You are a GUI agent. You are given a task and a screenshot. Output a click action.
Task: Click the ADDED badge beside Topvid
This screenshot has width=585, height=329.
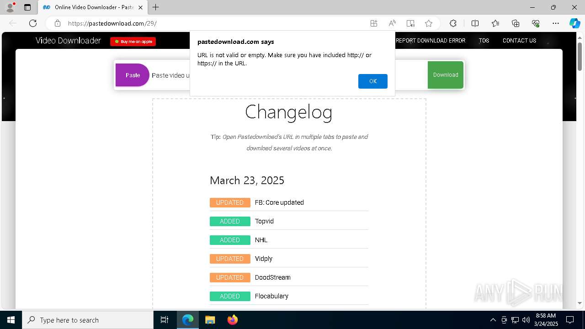coord(230,221)
